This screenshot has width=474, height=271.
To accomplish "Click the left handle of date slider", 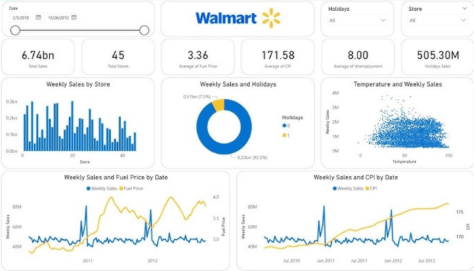I will (x=15, y=30).
